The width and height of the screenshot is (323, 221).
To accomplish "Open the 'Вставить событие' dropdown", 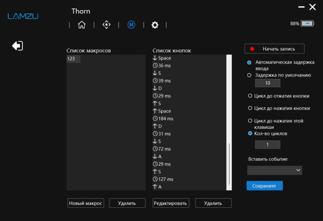I will [275, 170].
